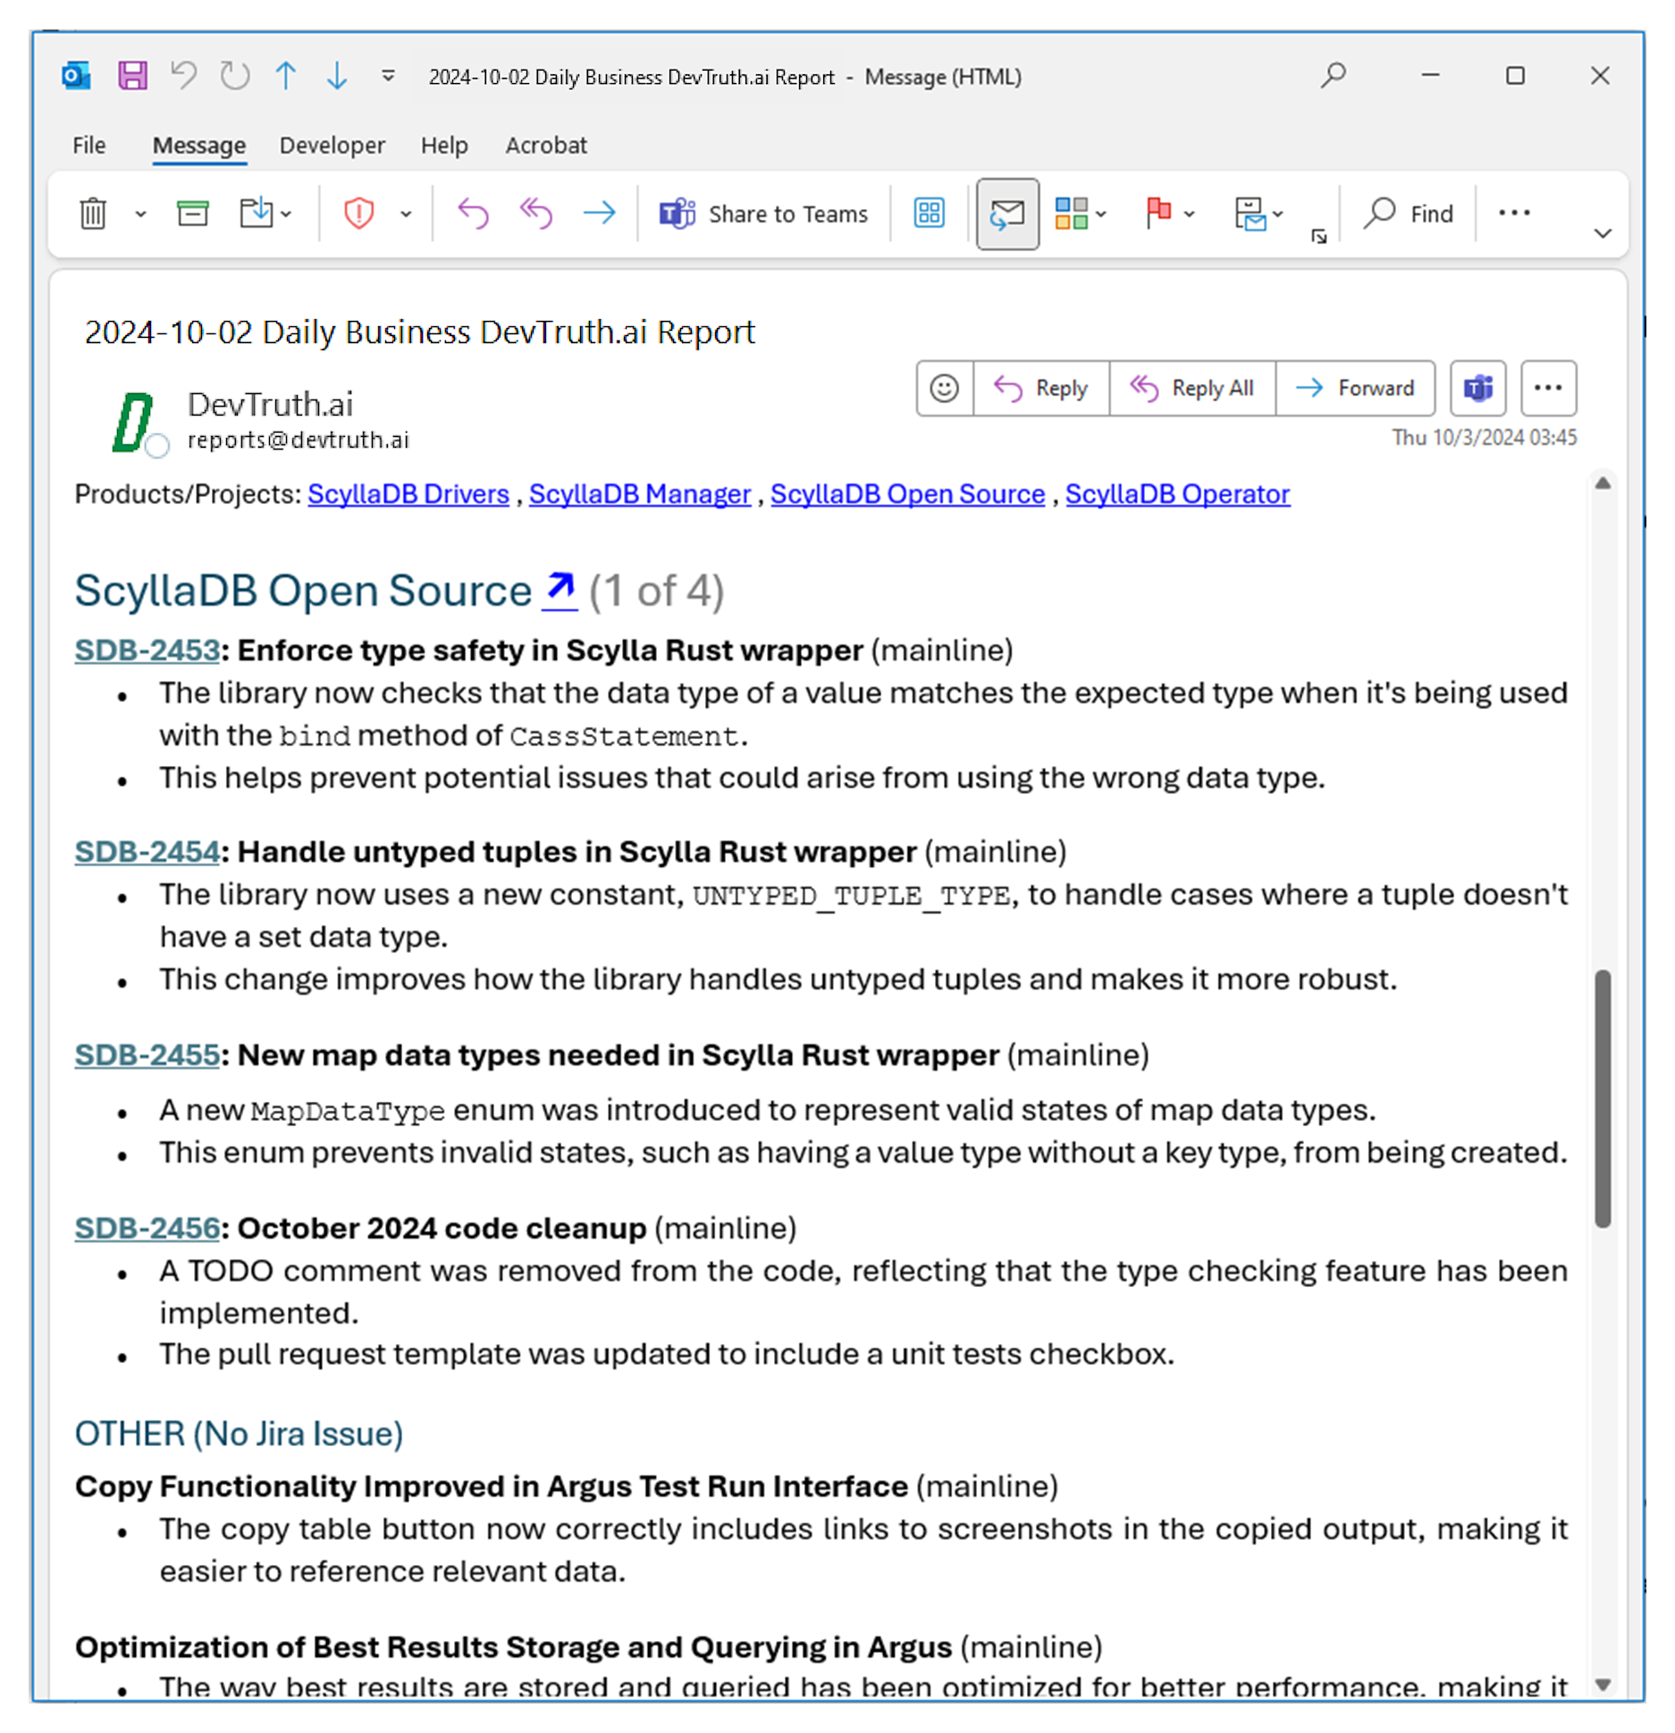Image resolution: width=1675 pixels, height=1733 pixels.
Task: Click Forward in message header
Action: pyautogui.click(x=1354, y=388)
